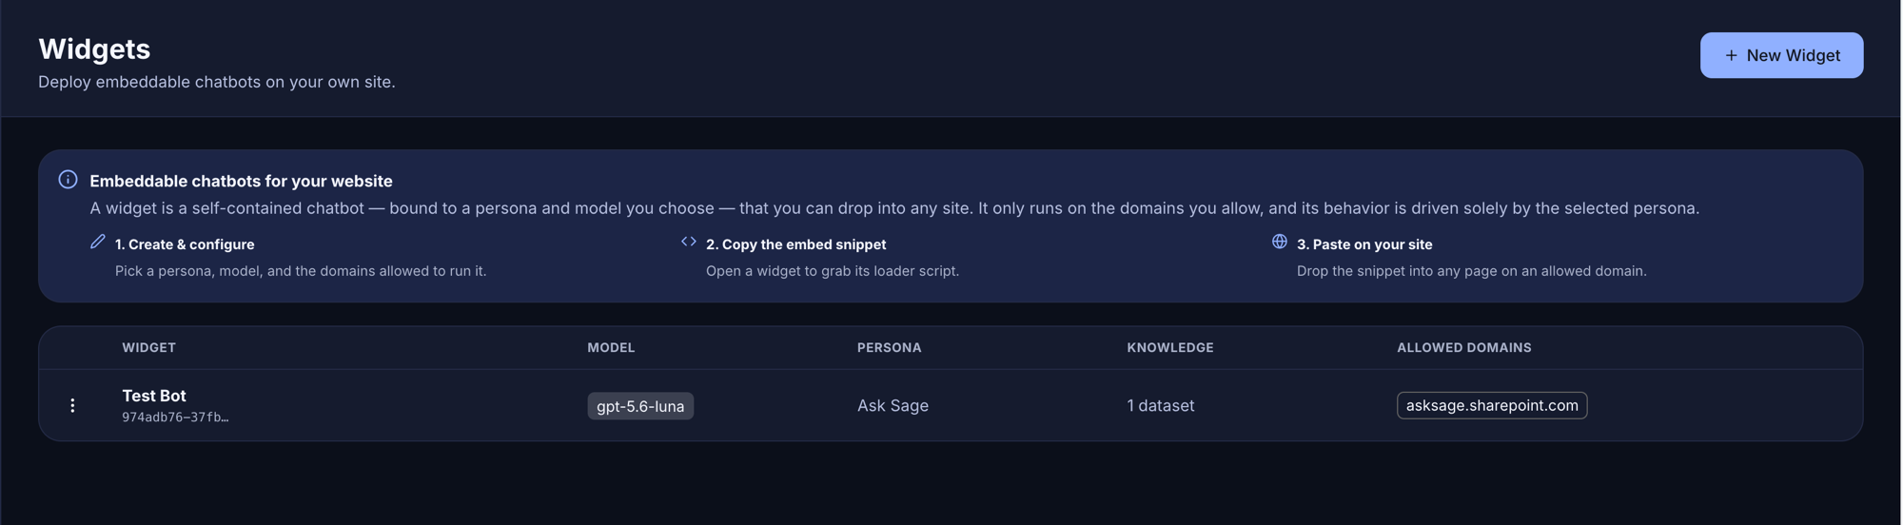Click the asksage.sharepoint.com domain chip

point(1491,405)
